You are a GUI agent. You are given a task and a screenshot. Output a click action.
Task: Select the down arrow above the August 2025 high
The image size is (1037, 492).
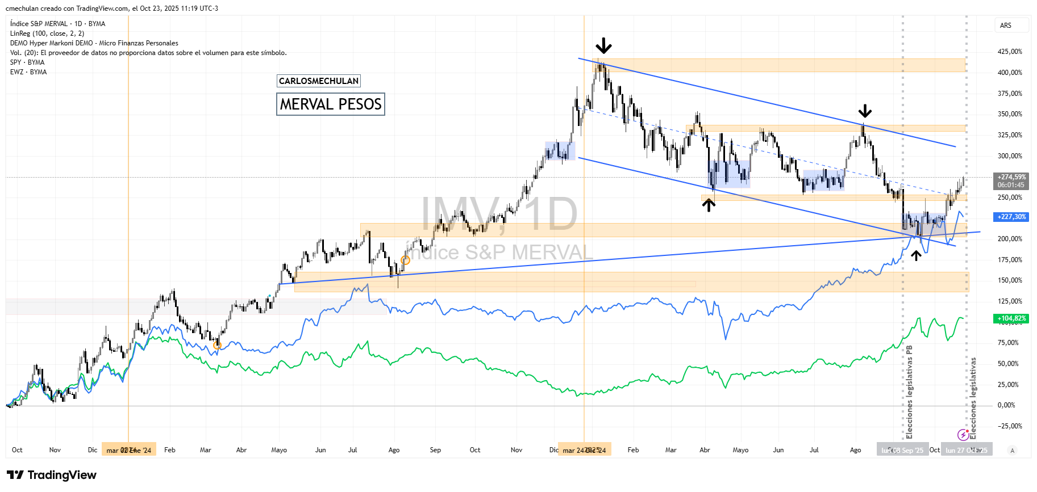[864, 111]
